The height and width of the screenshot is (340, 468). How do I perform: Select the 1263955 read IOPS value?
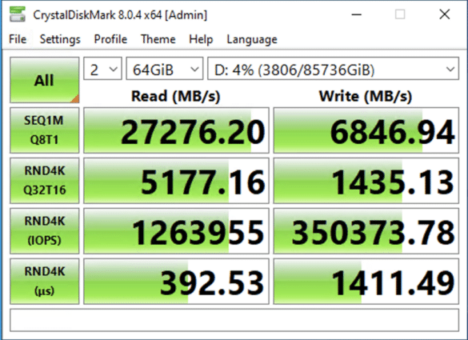coord(176,231)
